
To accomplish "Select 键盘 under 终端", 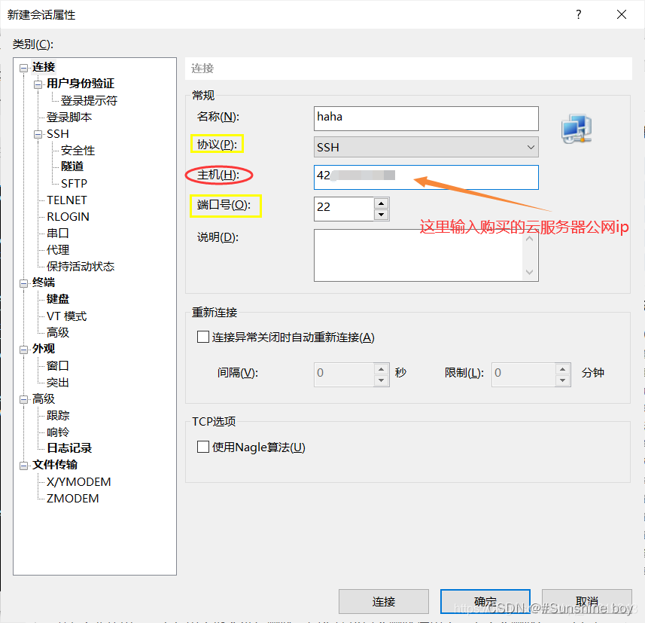I will [58, 299].
